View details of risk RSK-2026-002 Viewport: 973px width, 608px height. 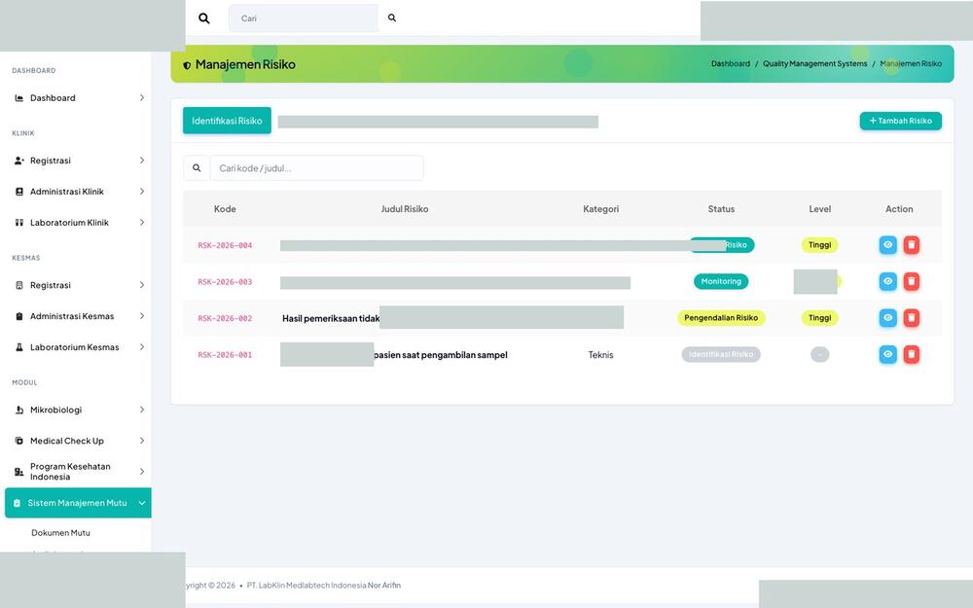pyautogui.click(x=888, y=318)
